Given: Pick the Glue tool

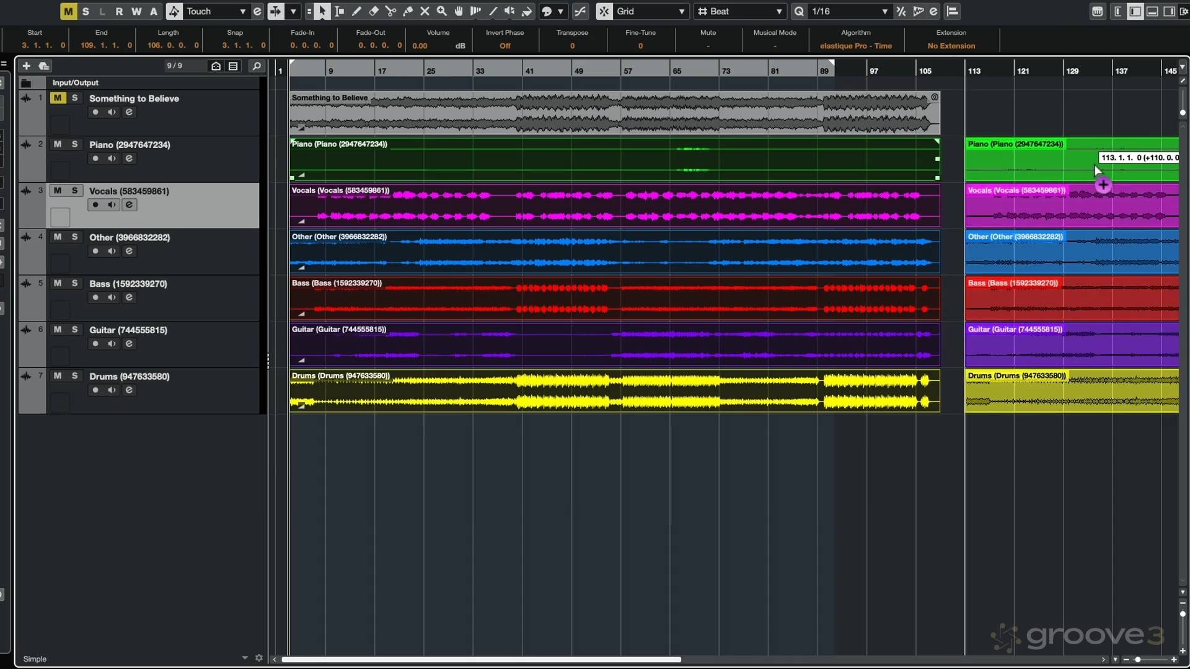Looking at the screenshot, I should pos(408,11).
